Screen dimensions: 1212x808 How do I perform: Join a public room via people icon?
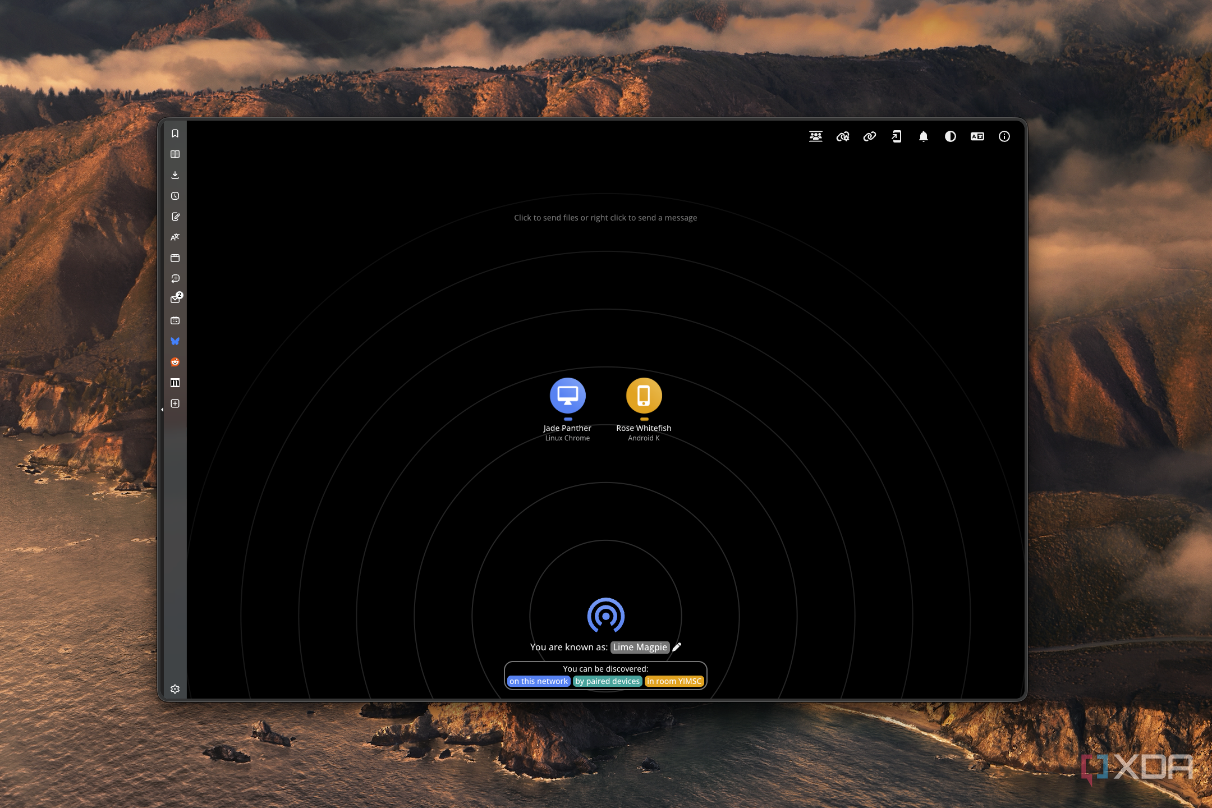click(x=816, y=136)
